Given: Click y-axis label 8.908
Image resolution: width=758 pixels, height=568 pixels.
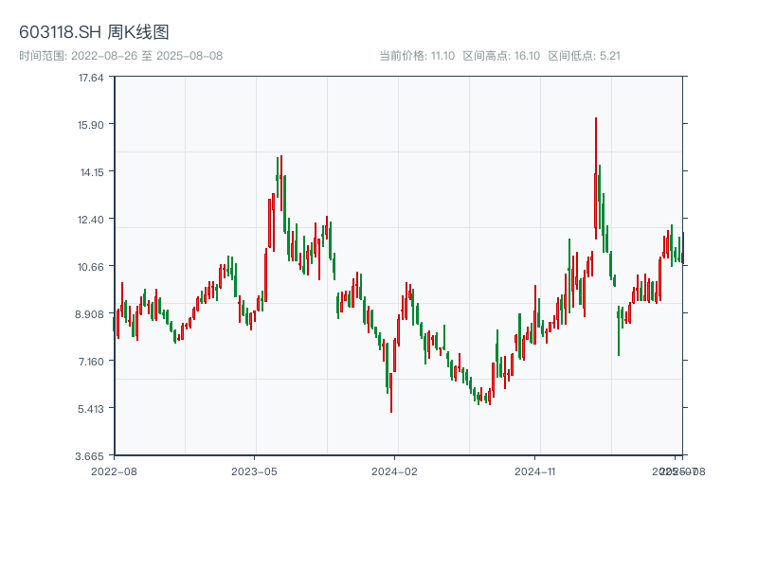Looking at the screenshot, I should (x=89, y=314).
